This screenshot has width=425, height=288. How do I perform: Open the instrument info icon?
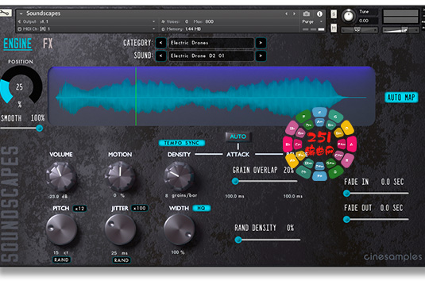[319, 13]
